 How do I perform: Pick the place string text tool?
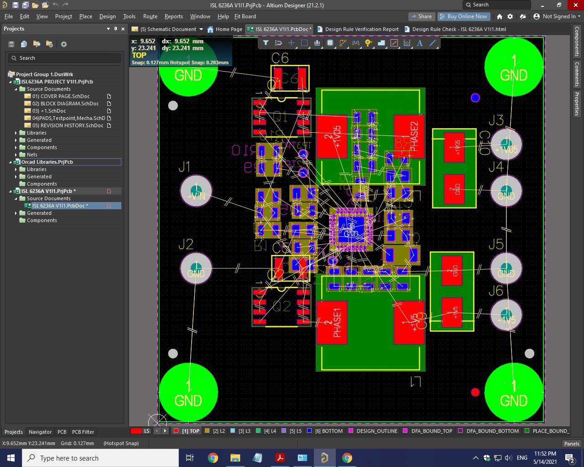tap(420, 43)
